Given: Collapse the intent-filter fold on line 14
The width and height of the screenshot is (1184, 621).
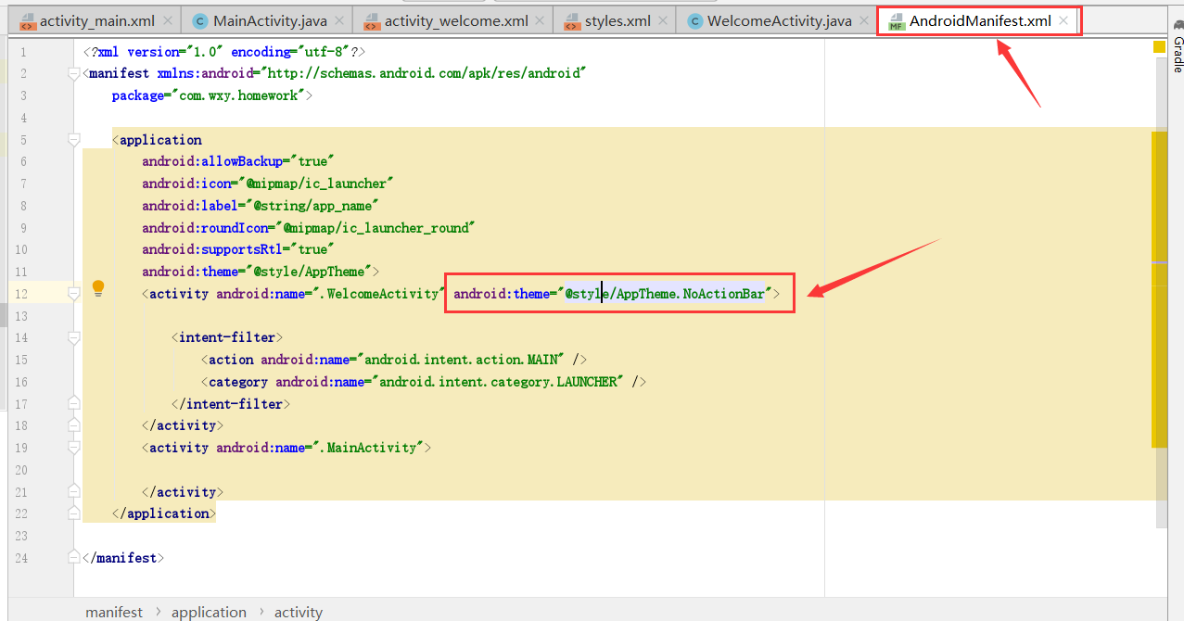Looking at the screenshot, I should (74, 338).
